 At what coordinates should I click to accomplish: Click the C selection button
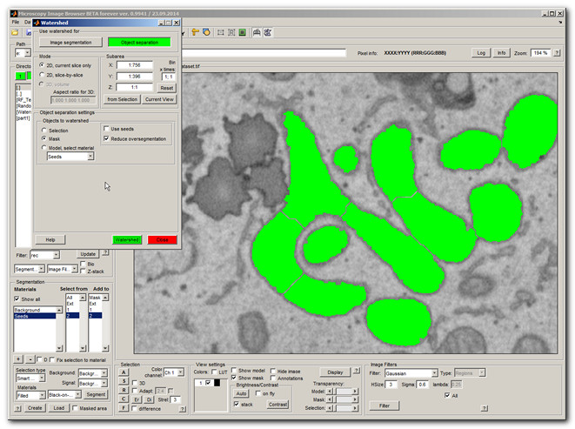(x=124, y=399)
